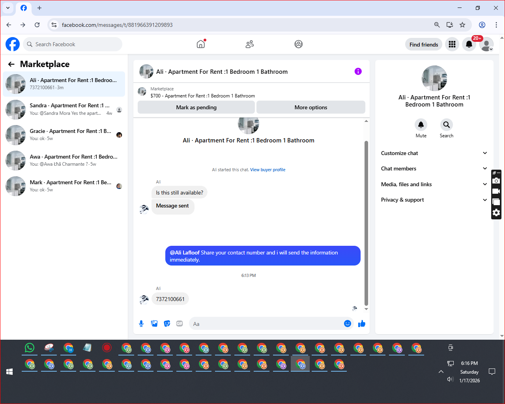Open the Chrome three-dot menu
This screenshot has width=505, height=404.
(x=496, y=25)
